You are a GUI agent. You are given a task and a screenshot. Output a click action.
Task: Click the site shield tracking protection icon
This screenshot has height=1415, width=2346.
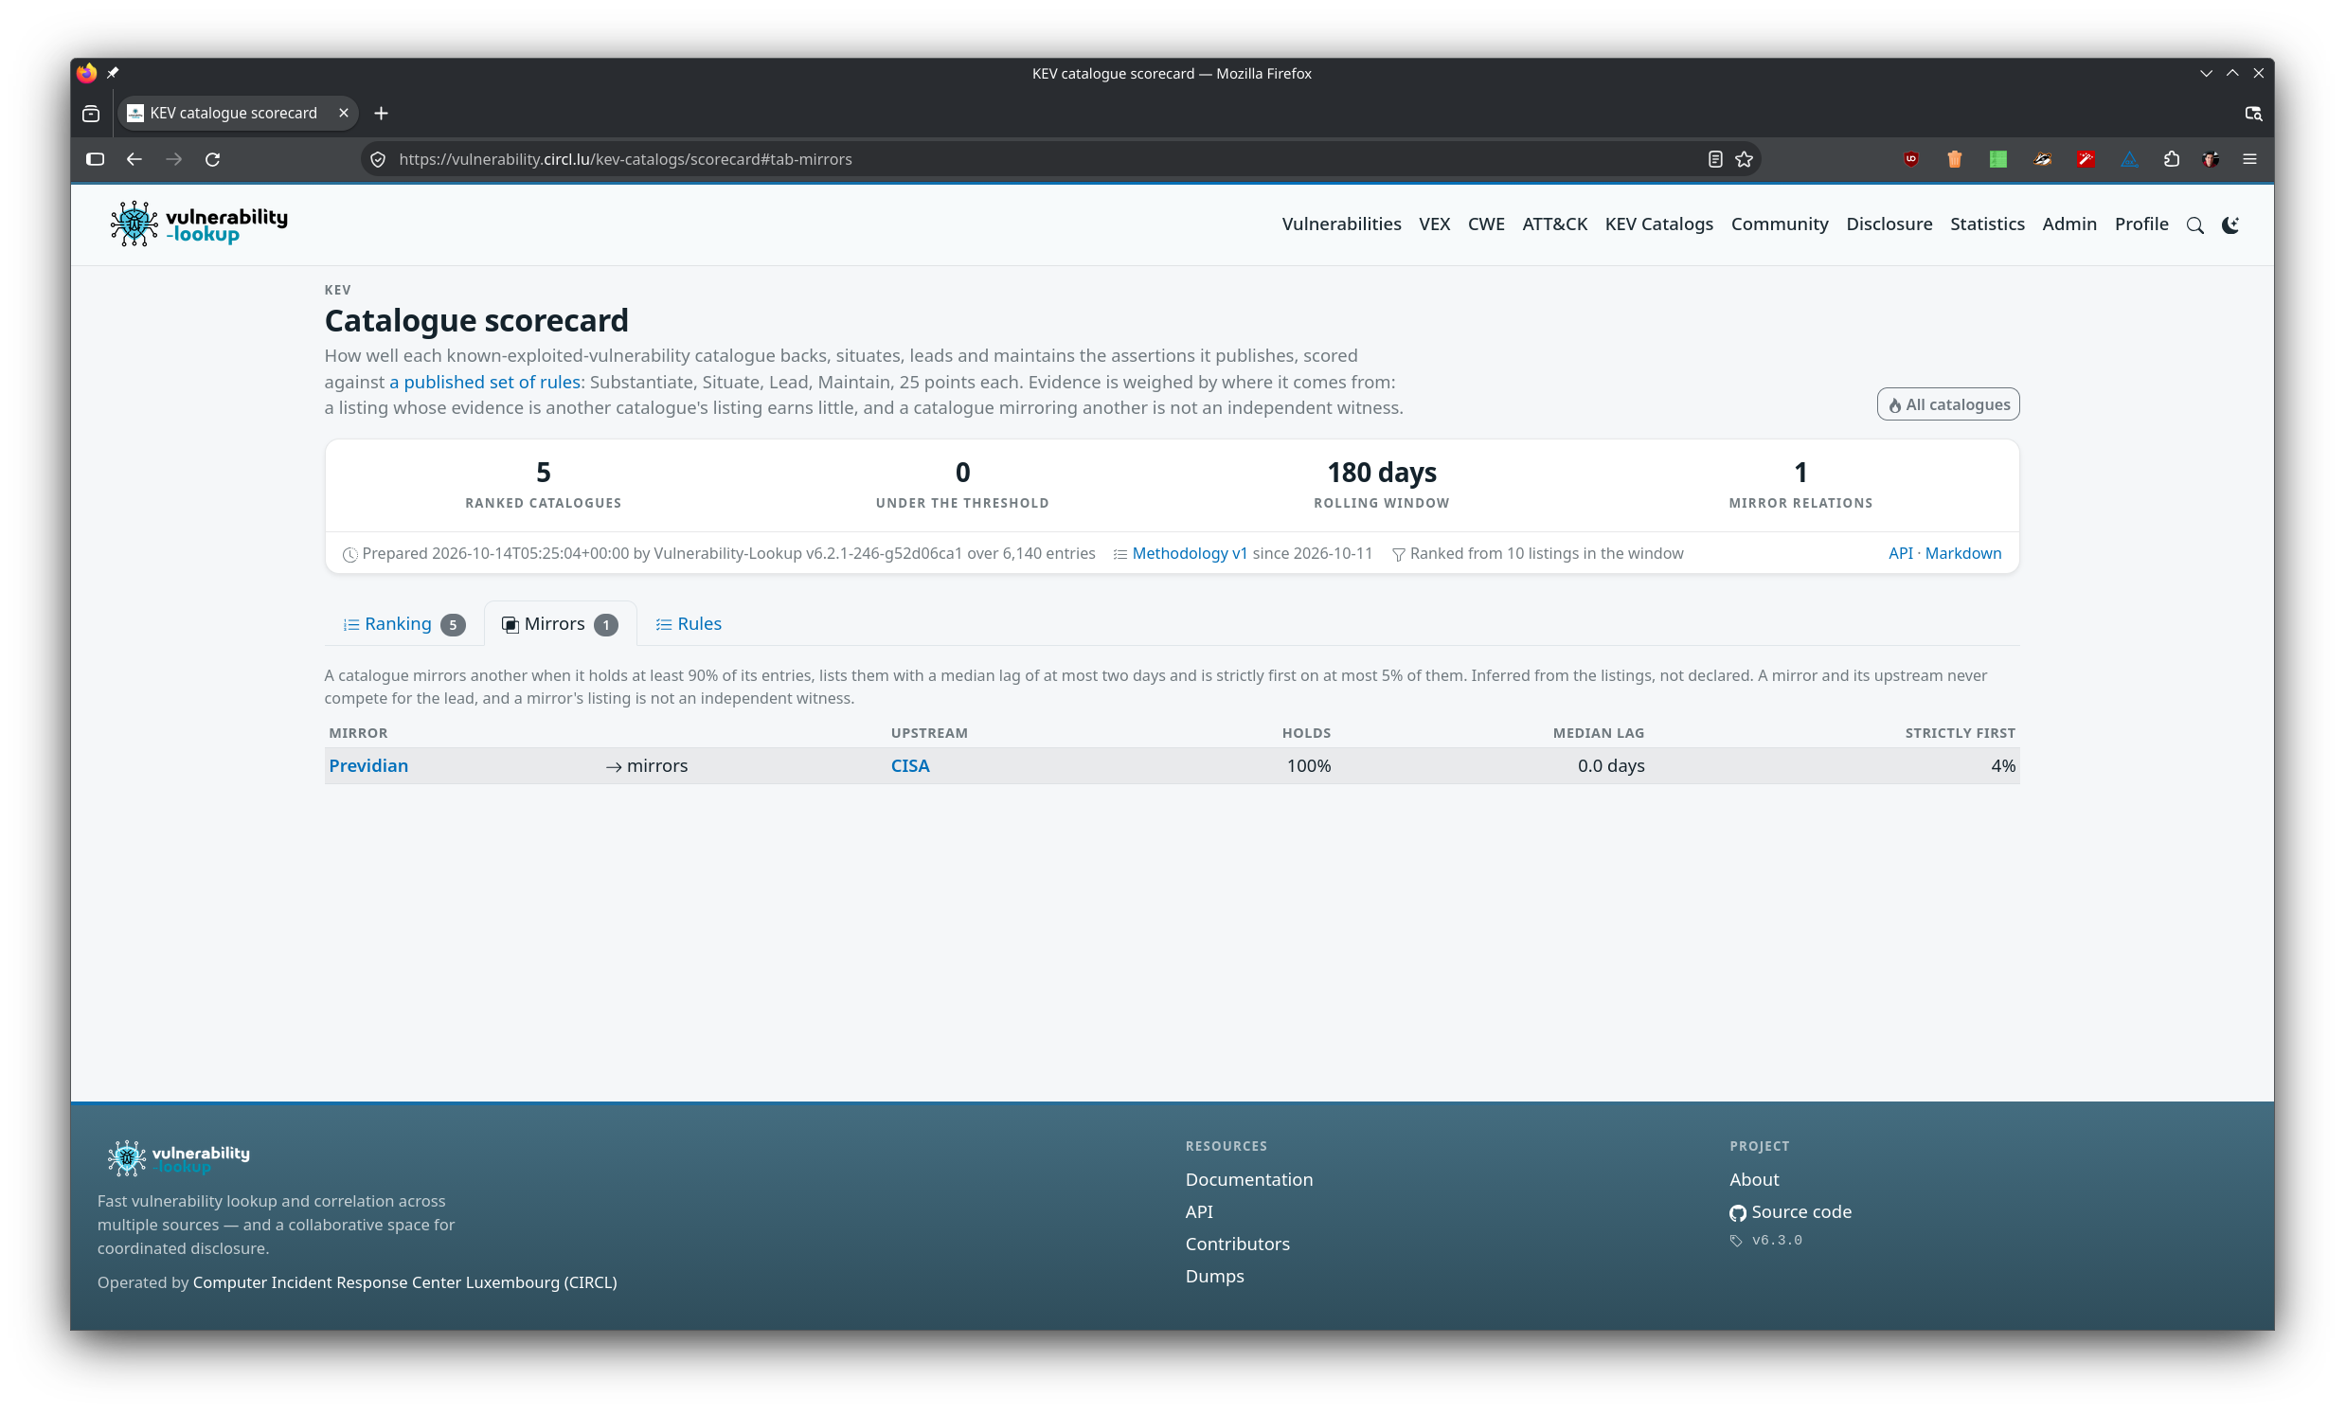[378, 159]
